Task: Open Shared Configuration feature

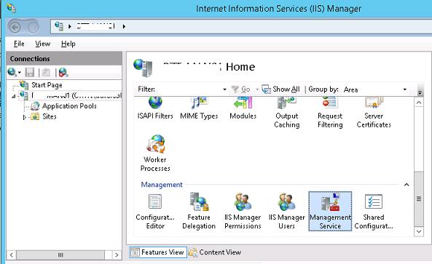Action: point(374,211)
